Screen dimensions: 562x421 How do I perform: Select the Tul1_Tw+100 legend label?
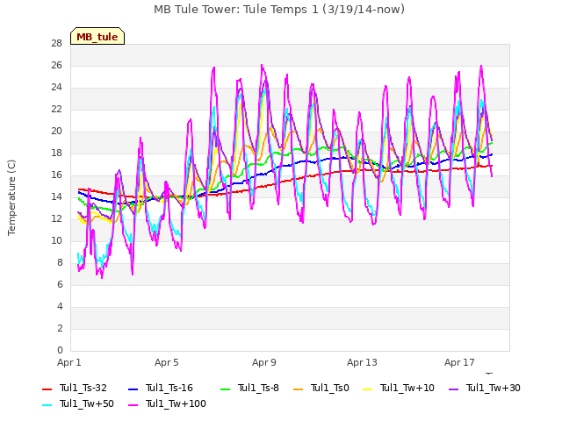176,403
